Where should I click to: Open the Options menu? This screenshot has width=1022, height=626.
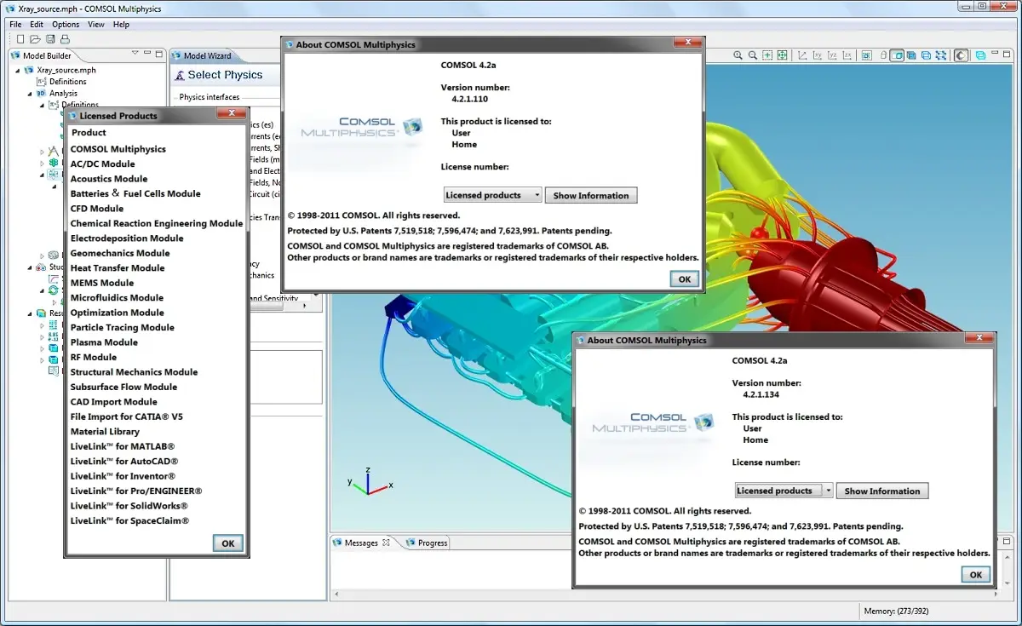click(66, 25)
